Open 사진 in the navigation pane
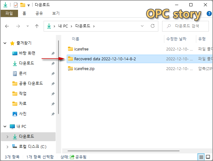This screenshot has height=161, width=213. click(23, 114)
